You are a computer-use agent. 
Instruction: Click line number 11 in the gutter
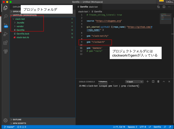(x=81, y=48)
